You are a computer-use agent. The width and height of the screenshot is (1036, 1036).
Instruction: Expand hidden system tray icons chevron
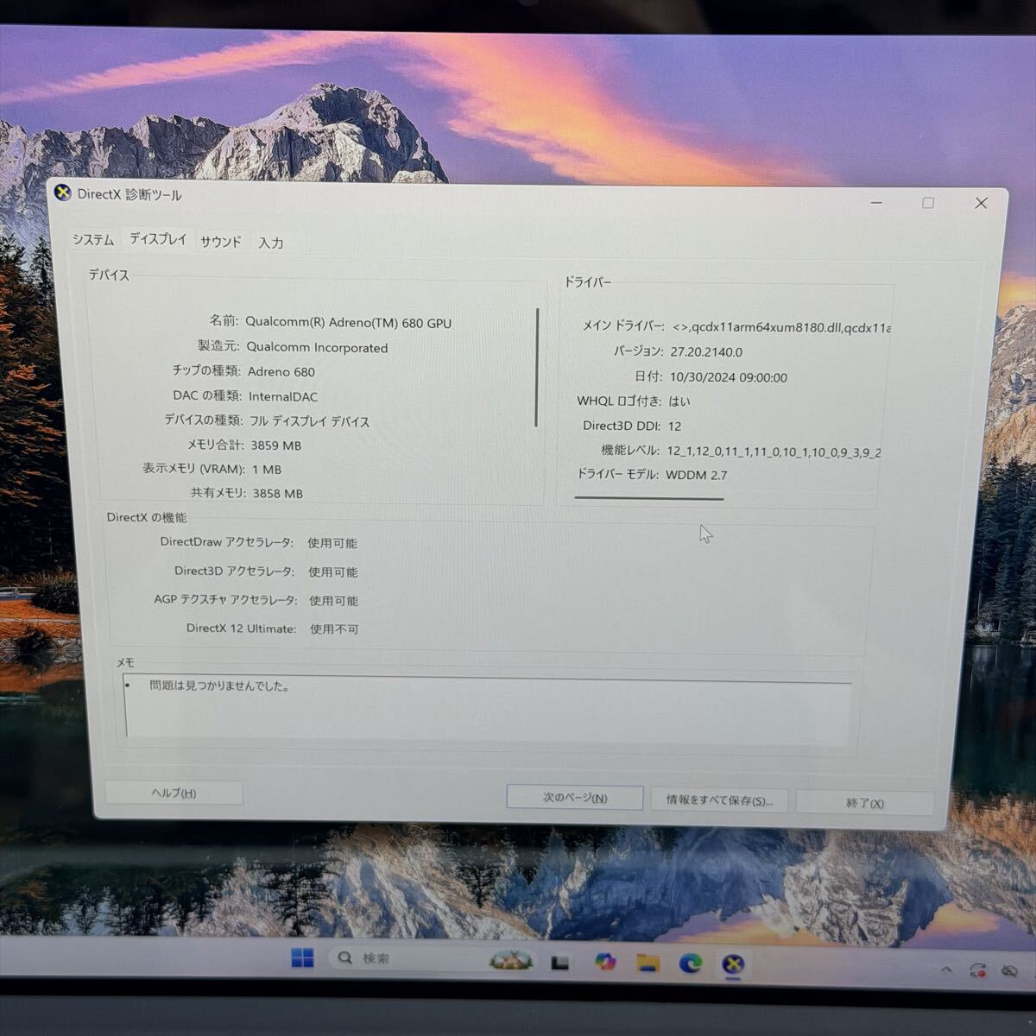(x=946, y=970)
